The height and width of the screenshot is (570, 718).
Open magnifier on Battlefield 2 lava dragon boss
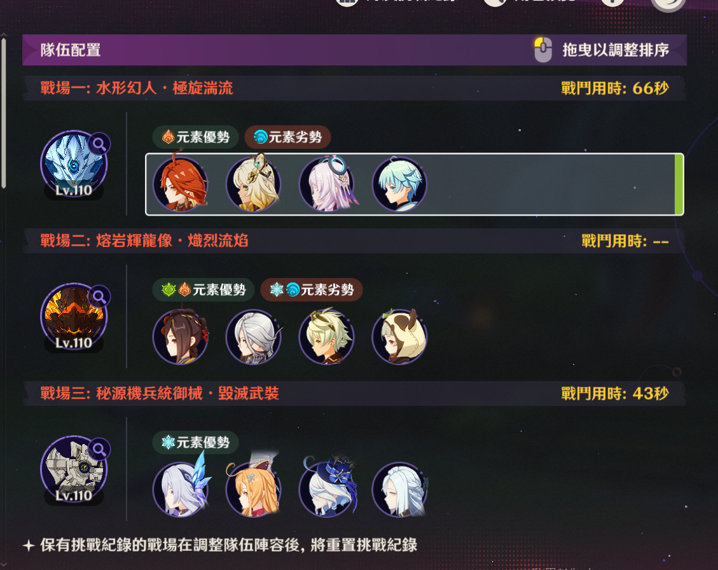pos(99,296)
